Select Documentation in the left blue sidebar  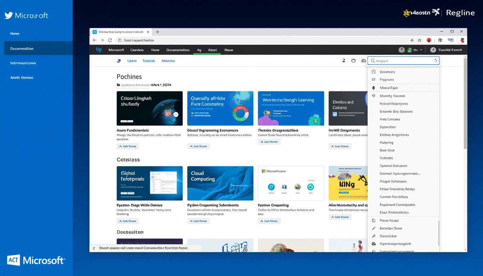38,48
